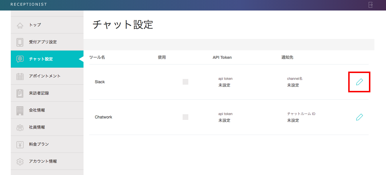Click the building icon for 会社情報
This screenshot has height=175, width=386.
[20, 110]
